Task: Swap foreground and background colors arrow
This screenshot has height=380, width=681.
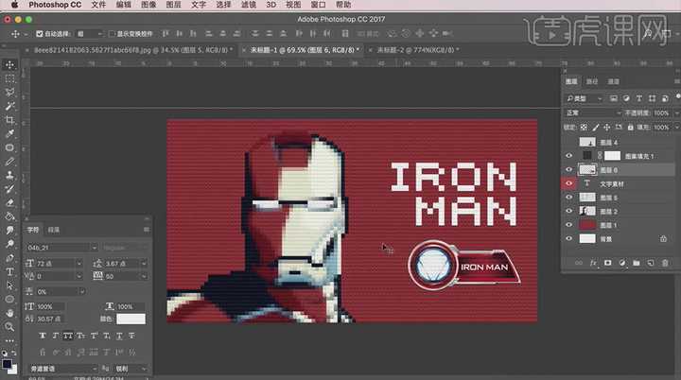Action: point(14,354)
